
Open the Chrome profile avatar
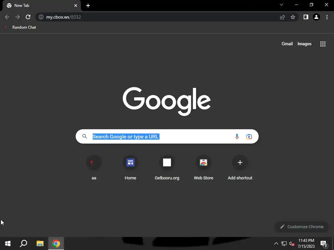coord(316,17)
